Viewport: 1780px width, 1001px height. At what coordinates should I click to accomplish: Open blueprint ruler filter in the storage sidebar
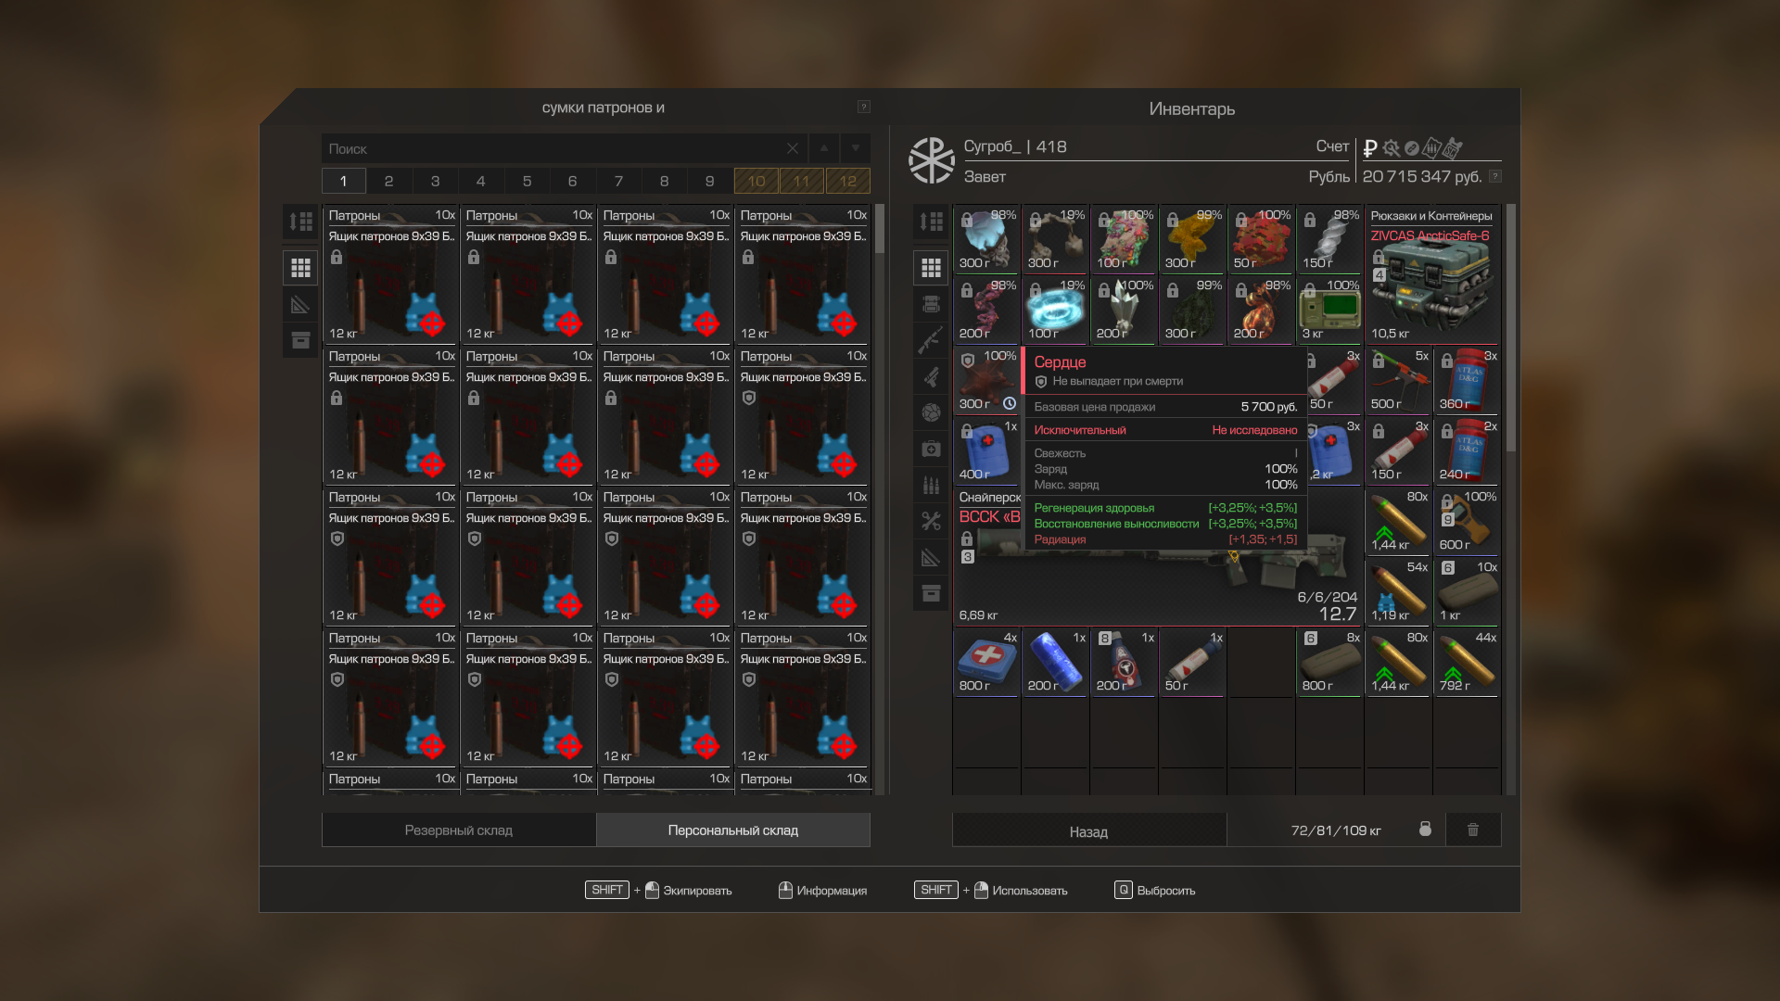click(300, 304)
